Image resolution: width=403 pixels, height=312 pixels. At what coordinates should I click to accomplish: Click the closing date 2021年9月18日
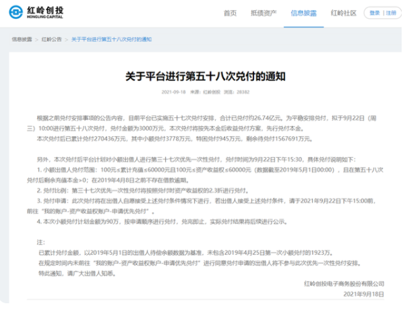364,294
